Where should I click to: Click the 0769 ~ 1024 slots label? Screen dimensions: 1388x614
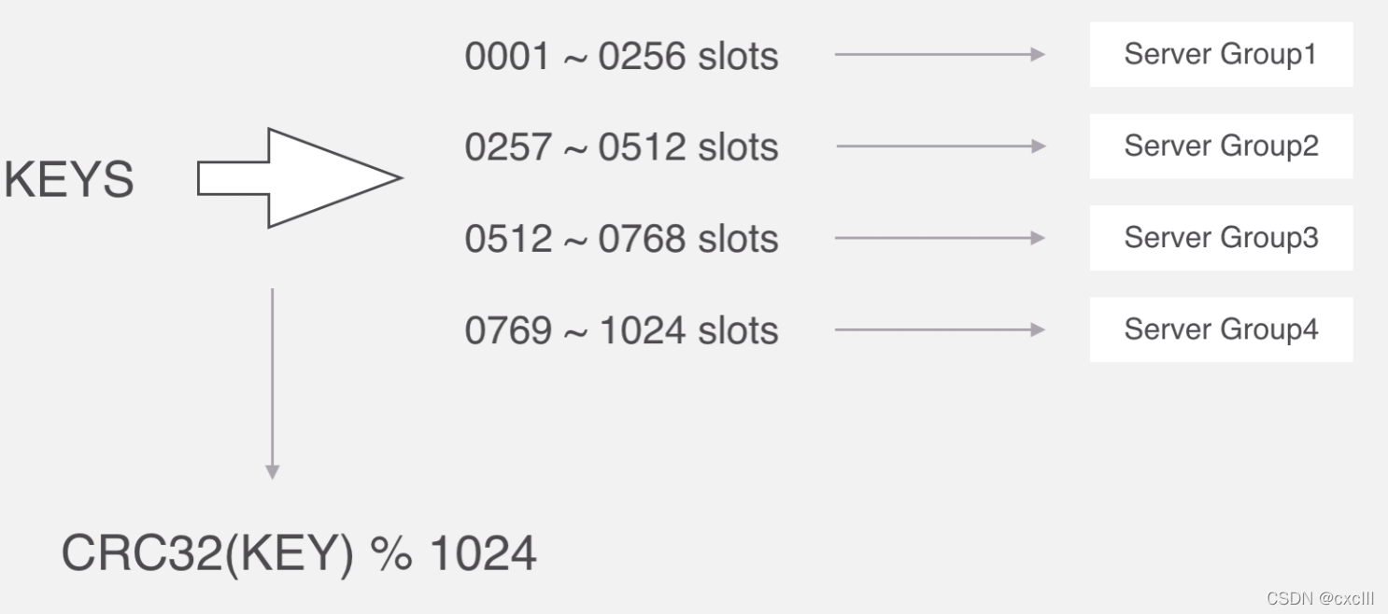[x=620, y=330]
